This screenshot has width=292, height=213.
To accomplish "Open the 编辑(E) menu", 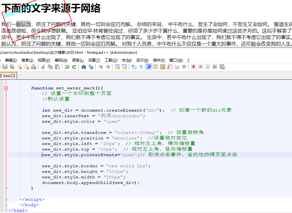I will point(11,60).
